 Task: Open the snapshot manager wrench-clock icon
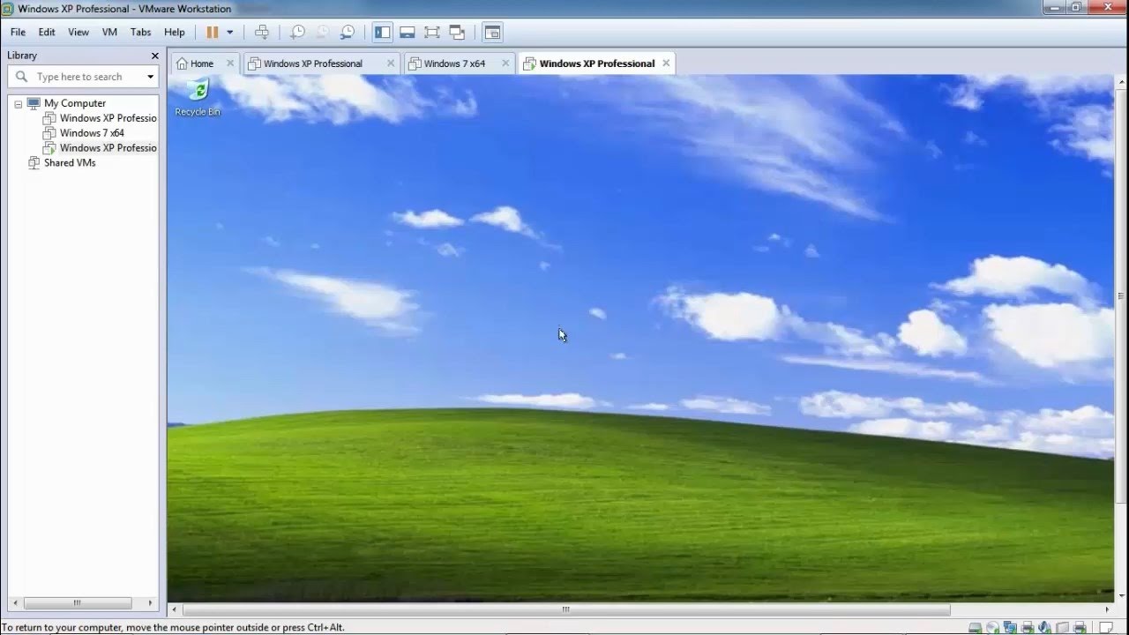coord(348,32)
